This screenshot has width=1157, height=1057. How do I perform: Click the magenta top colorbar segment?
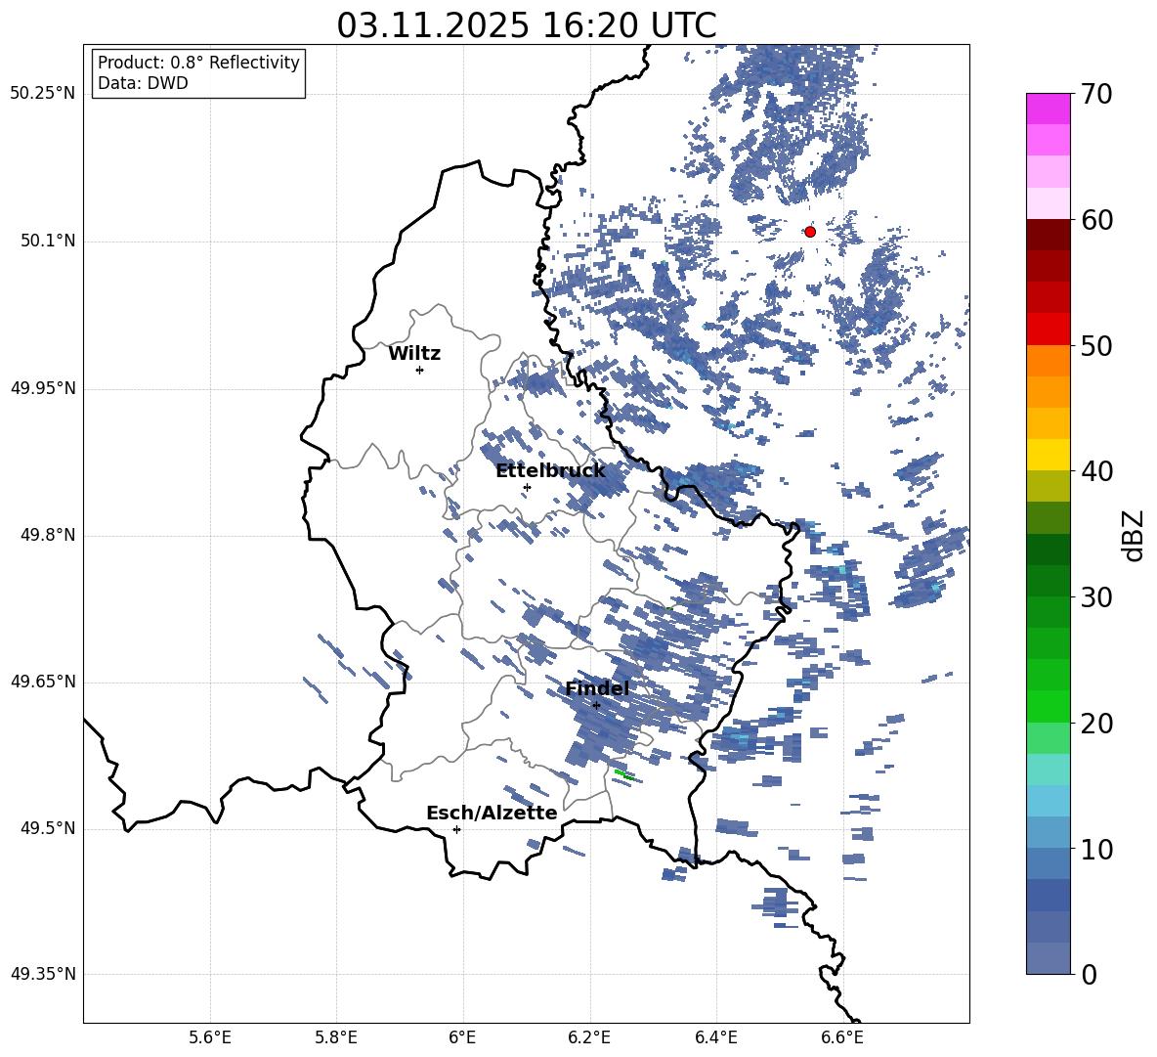pyautogui.click(x=1048, y=110)
